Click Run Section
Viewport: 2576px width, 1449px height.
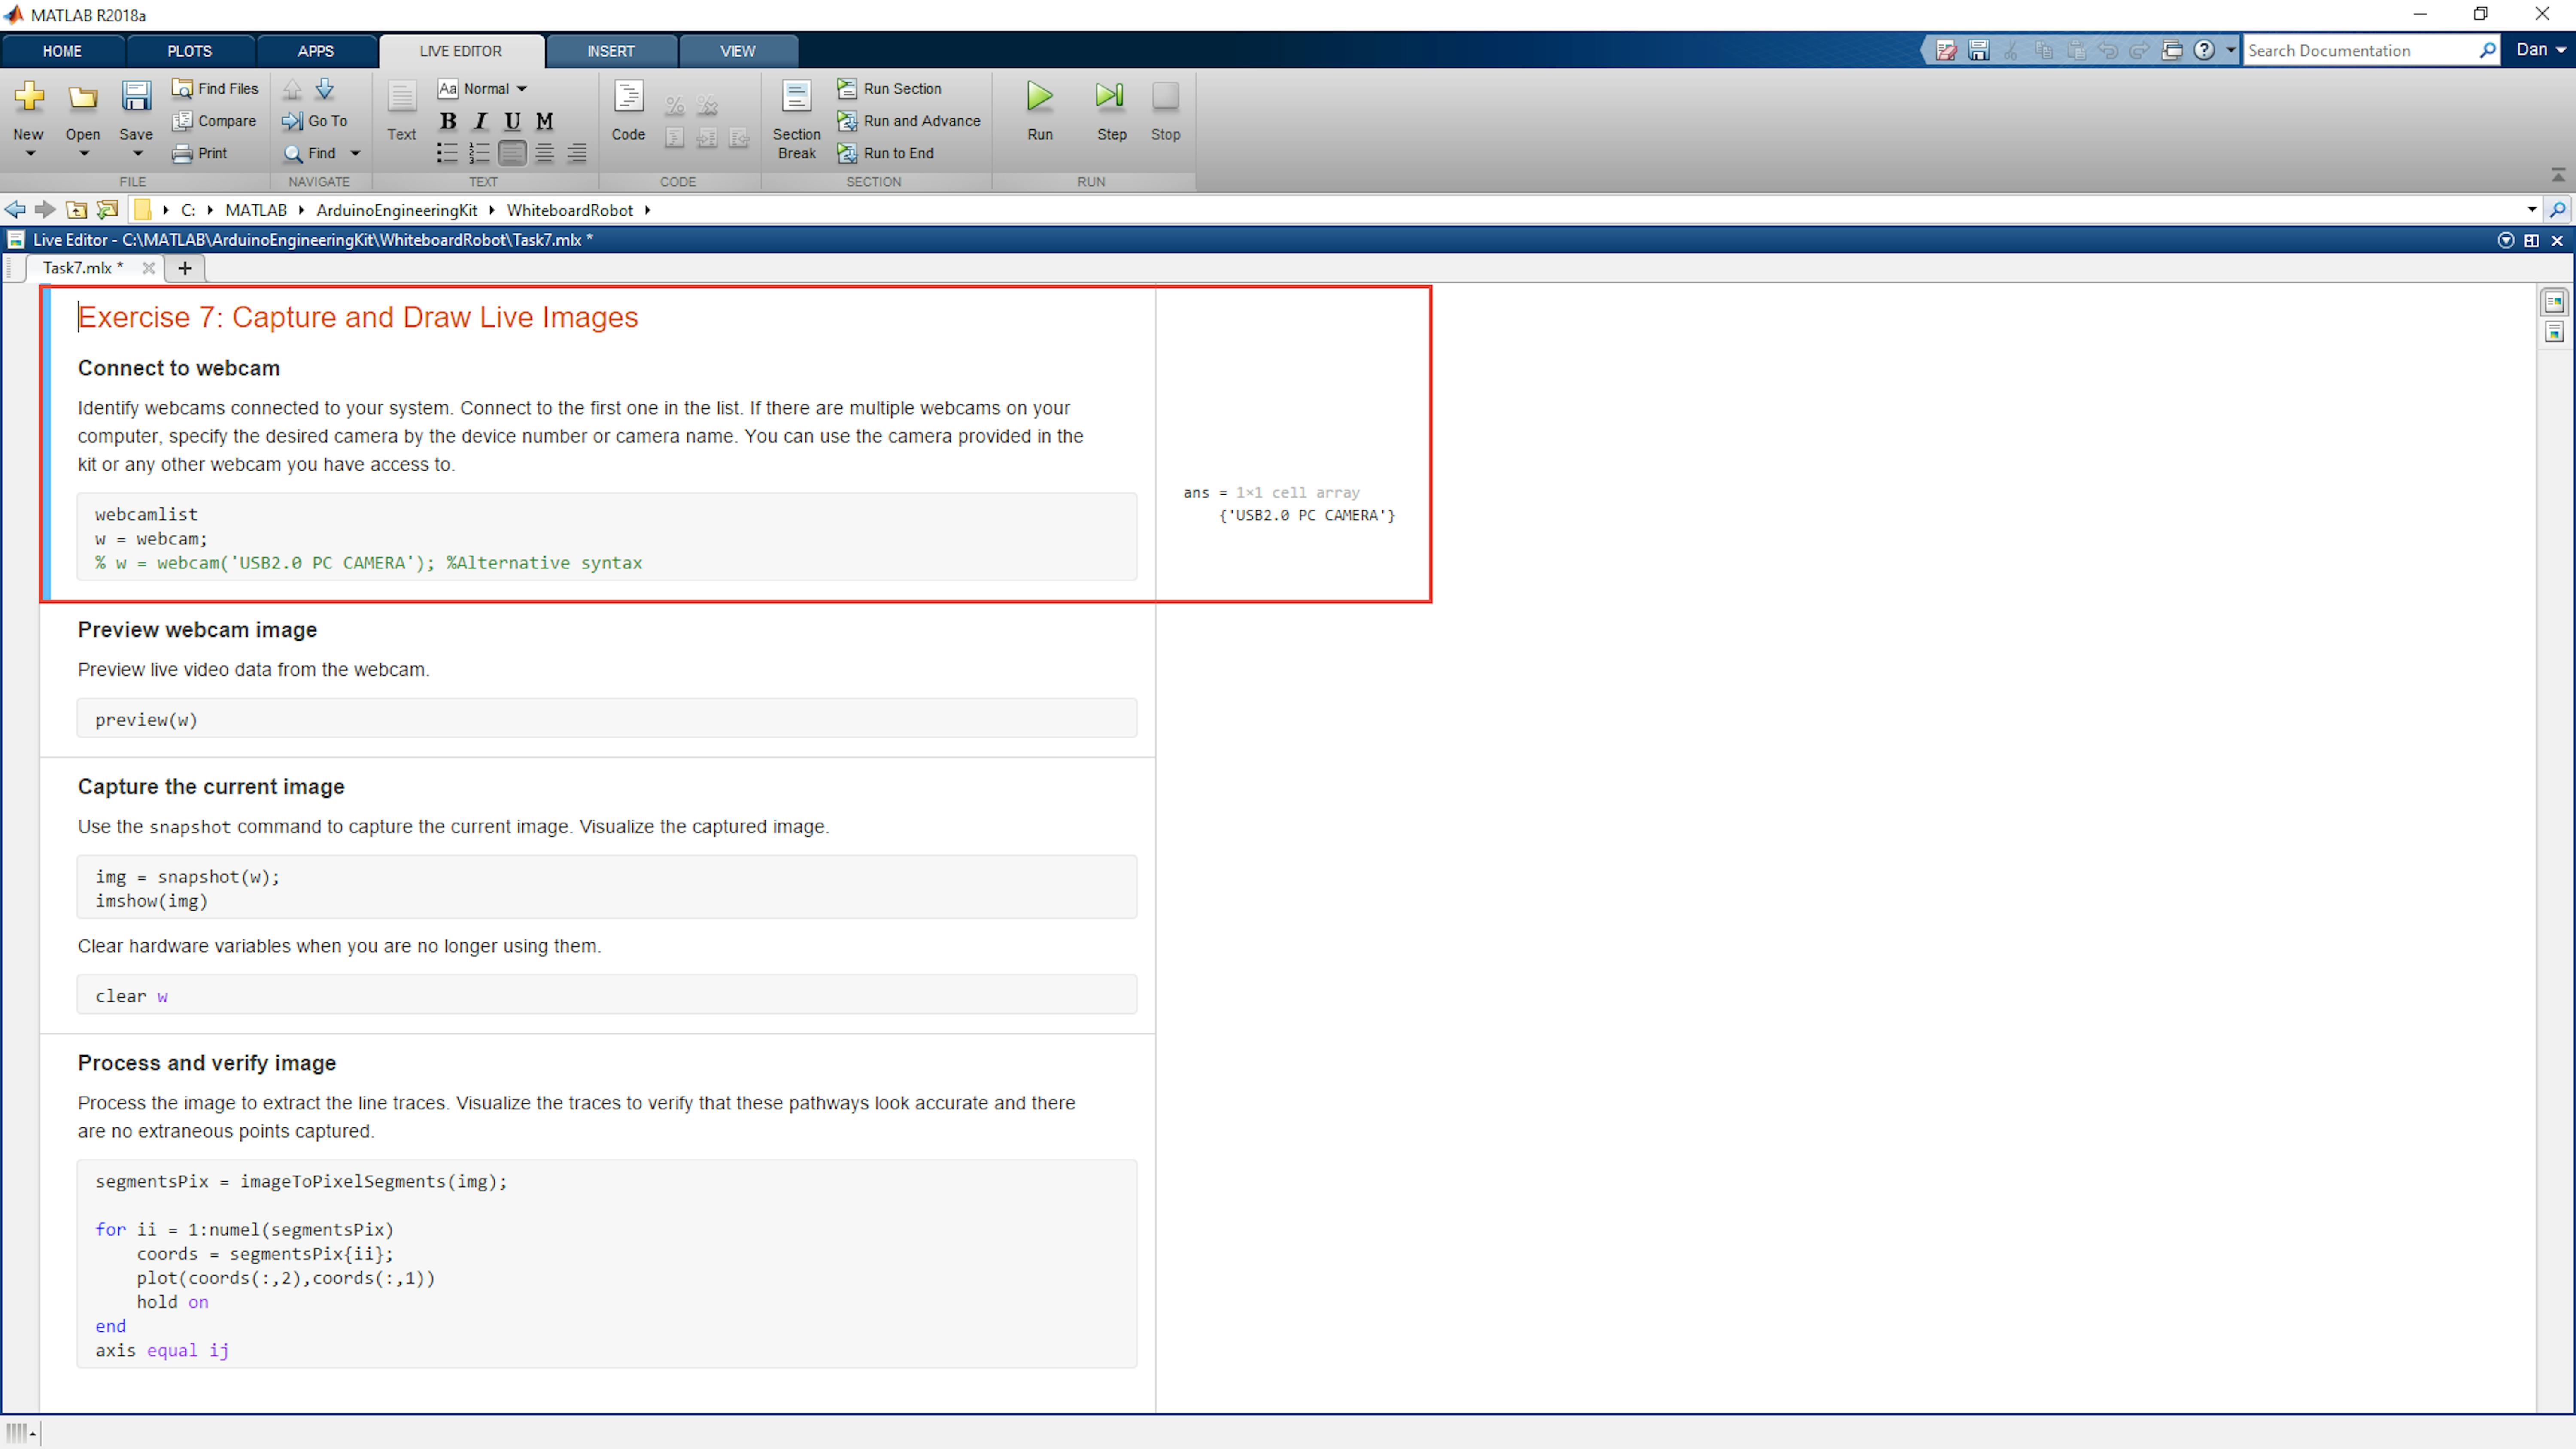pos(889,88)
